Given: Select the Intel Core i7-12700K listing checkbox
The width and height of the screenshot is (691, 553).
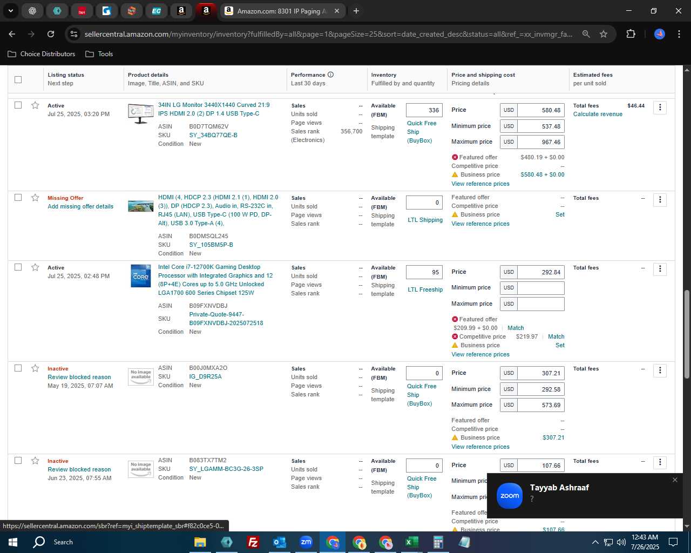Looking at the screenshot, I should [18, 267].
